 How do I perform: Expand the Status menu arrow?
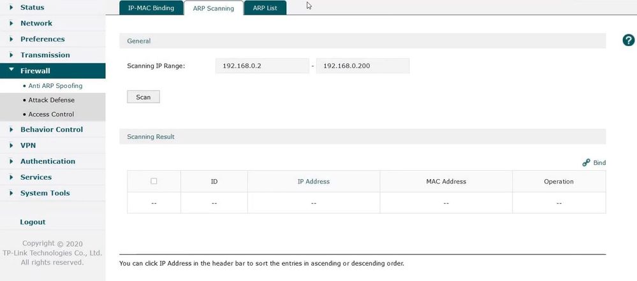pos(11,7)
